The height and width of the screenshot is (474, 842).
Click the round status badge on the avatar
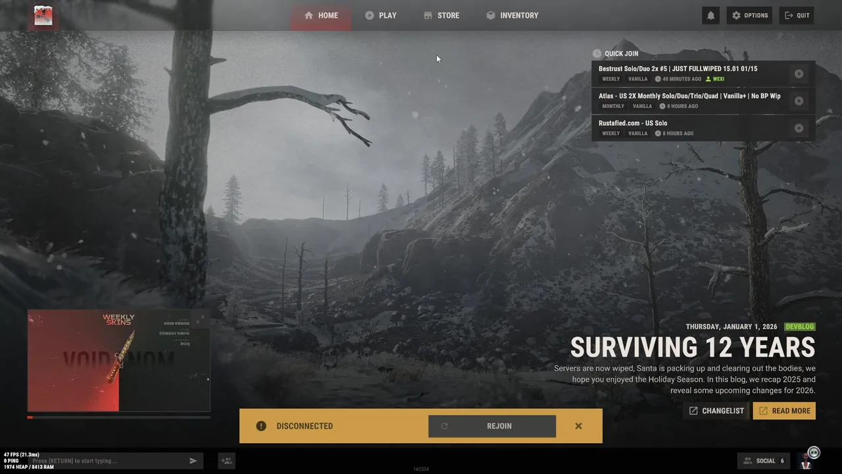click(x=814, y=452)
